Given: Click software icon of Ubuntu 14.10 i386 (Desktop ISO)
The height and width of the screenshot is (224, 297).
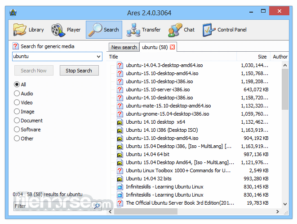Looking at the screenshot, I should point(120,130).
